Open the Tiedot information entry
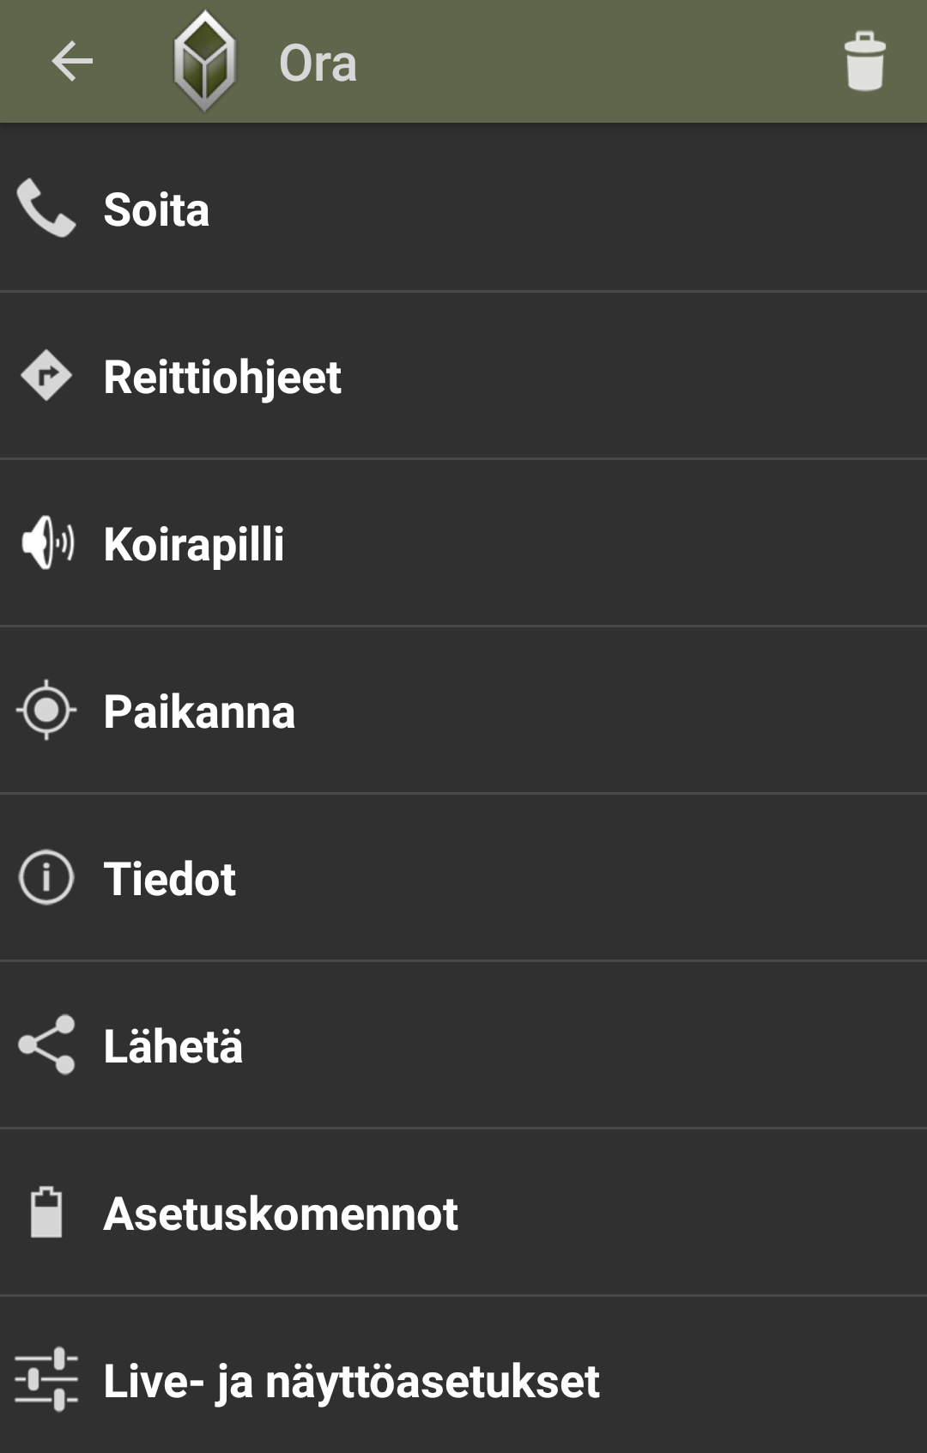 (170, 880)
